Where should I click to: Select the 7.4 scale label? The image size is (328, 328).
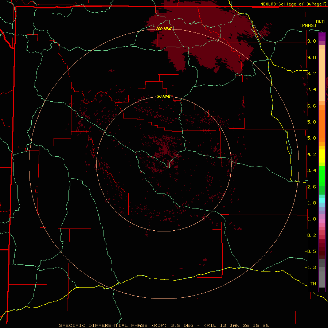pos(312,89)
